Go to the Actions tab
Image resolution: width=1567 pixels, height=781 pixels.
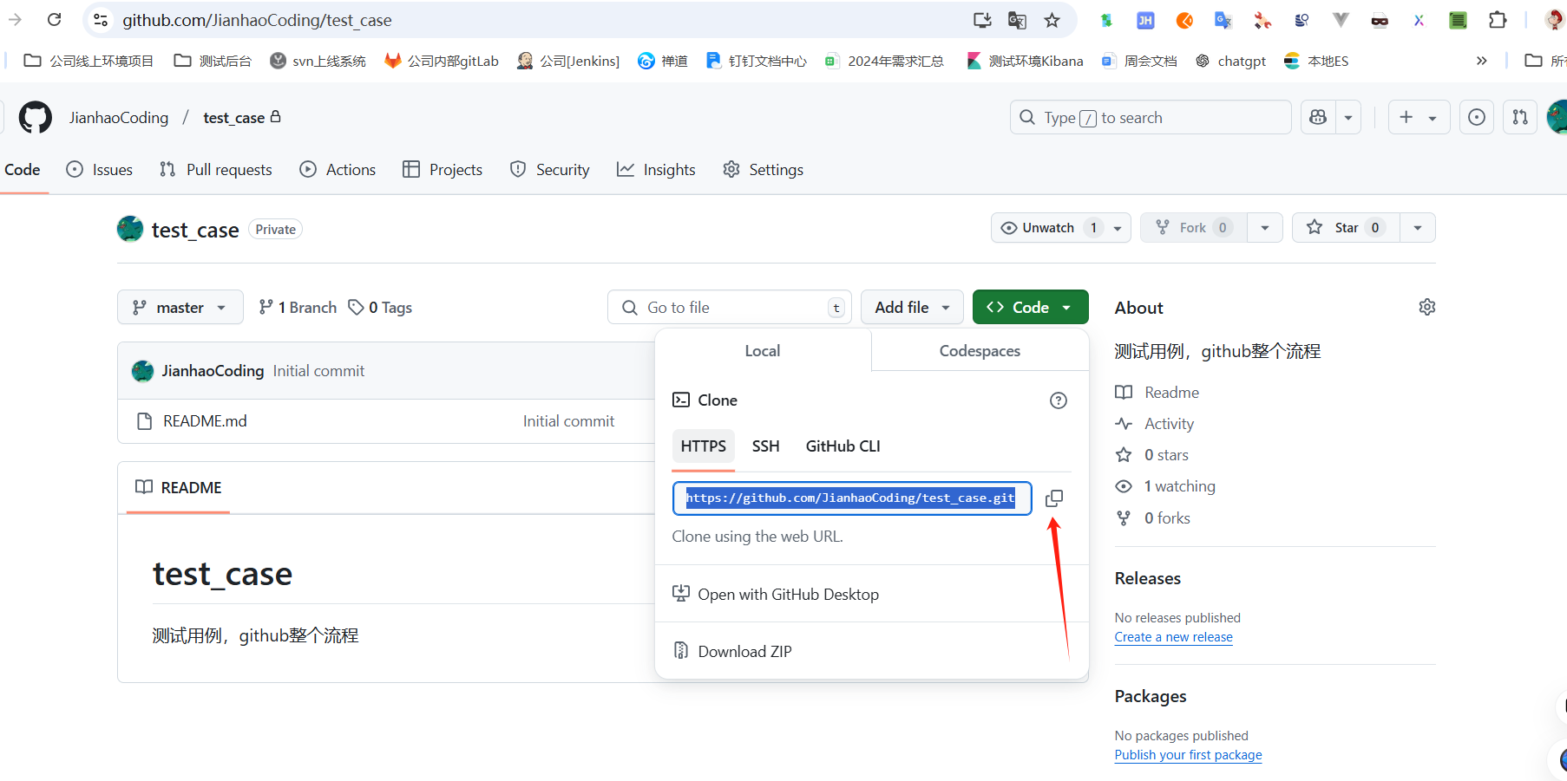tap(338, 170)
